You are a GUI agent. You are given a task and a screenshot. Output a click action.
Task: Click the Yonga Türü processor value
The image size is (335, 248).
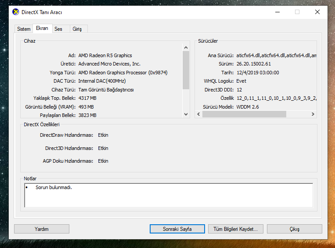pos(123,73)
